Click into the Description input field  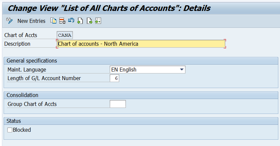(x=141, y=44)
